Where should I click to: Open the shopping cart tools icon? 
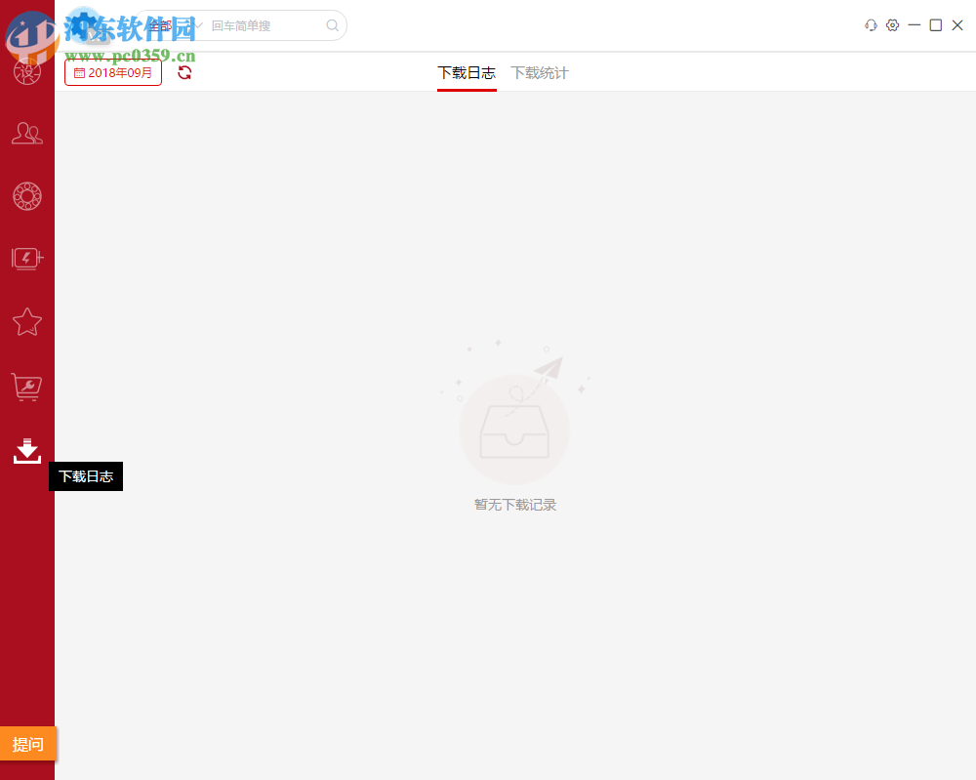coord(26,387)
